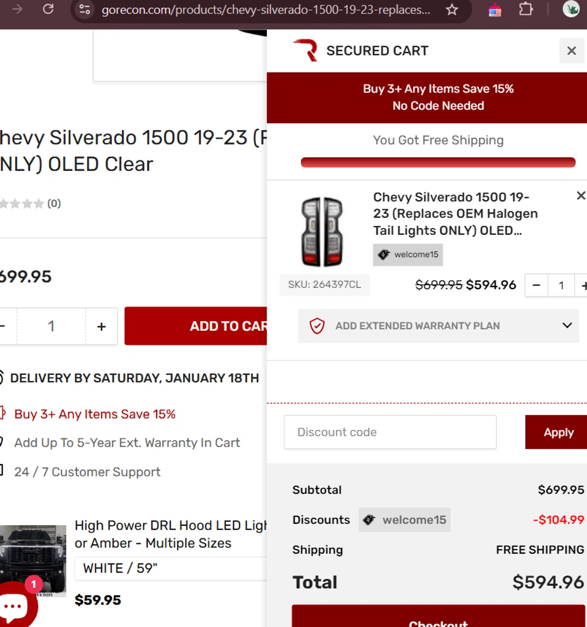Click the Chevy Silverado cart item title
This screenshot has width=587, height=627.
pyautogui.click(x=455, y=214)
